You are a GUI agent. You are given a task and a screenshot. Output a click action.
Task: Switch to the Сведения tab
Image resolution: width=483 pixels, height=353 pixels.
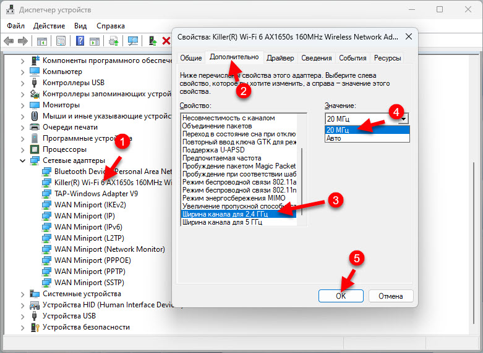316,58
